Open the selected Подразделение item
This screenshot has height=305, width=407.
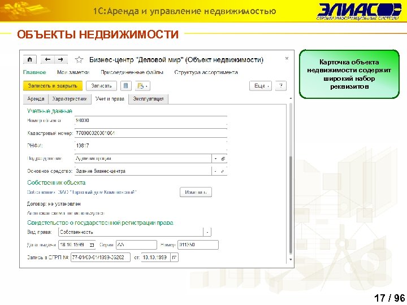tap(223, 159)
